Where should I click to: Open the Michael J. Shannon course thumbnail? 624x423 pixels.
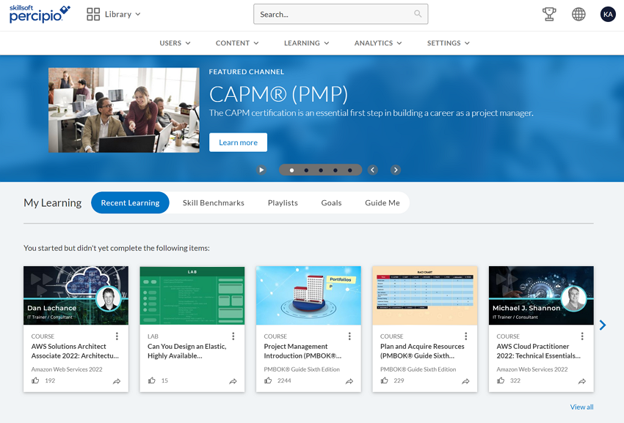coord(541,295)
